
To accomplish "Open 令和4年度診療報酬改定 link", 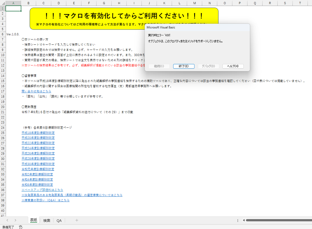I will 37,179.
